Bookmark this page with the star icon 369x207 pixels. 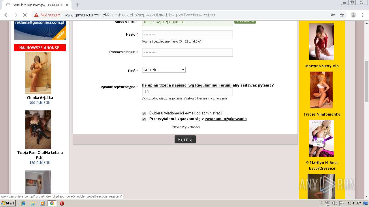point(342,15)
